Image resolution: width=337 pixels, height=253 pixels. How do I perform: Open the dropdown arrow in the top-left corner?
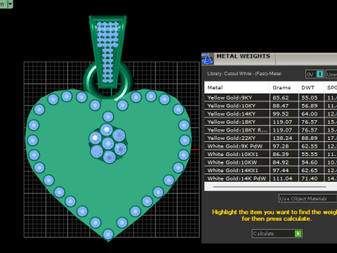tap(10, 4)
